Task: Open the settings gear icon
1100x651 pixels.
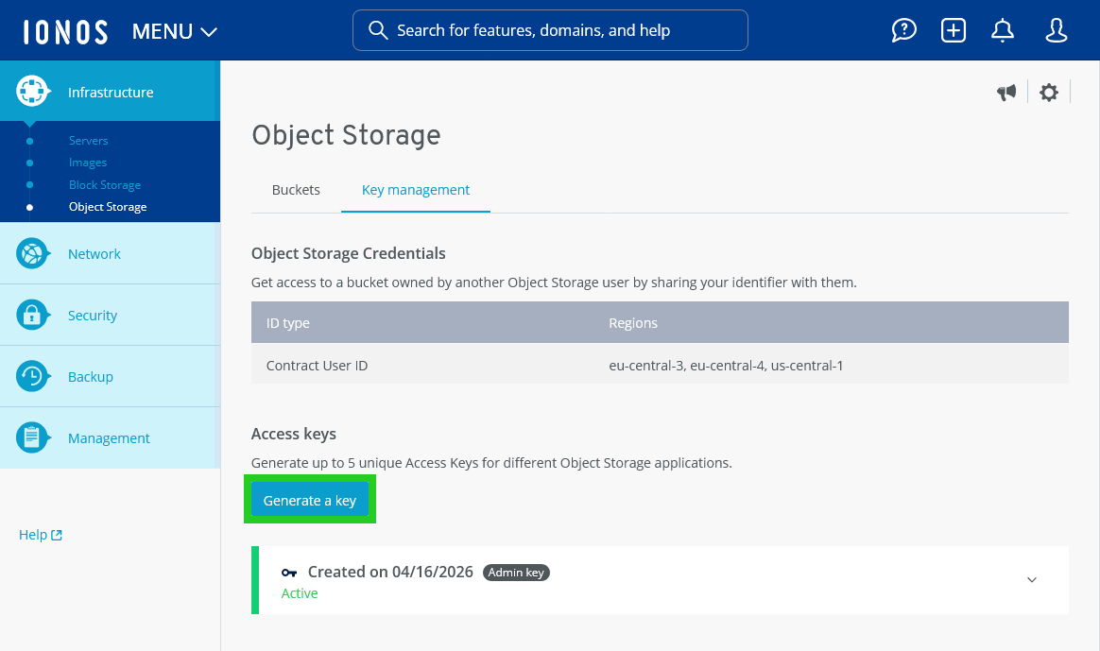Action: coord(1049,92)
